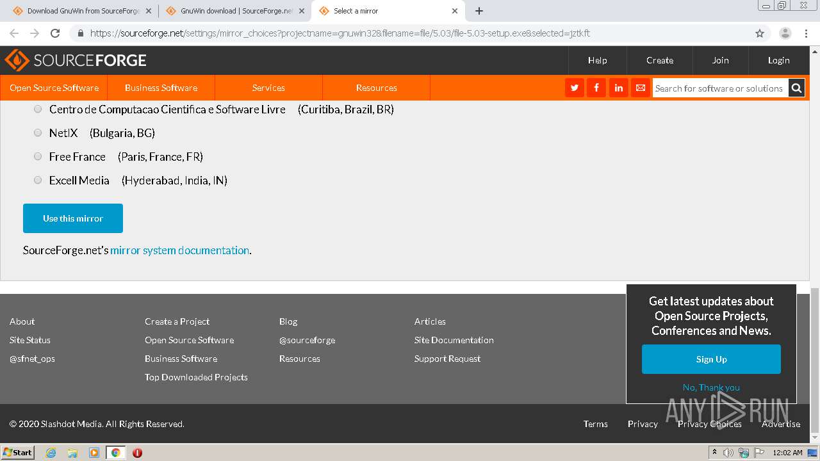Viewport: 820px width, 461px height.
Task: Open the Resources menu
Action: (376, 88)
